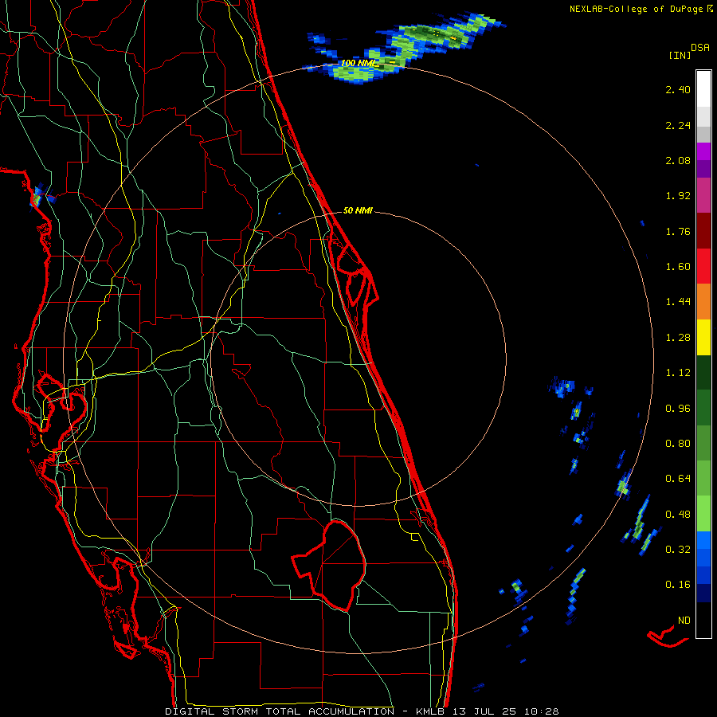Click the 0.16 legend value
The width and height of the screenshot is (717, 717).
[678, 585]
